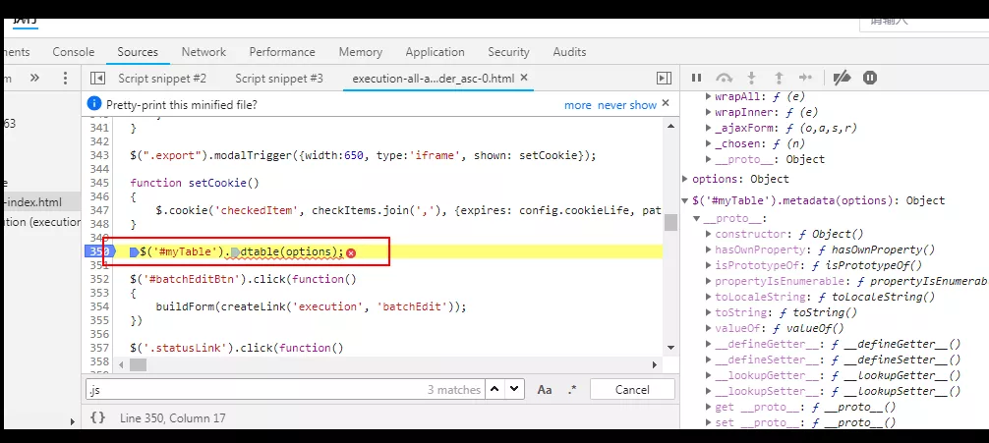Toggle the debugger sidebar panel icon

coord(664,79)
